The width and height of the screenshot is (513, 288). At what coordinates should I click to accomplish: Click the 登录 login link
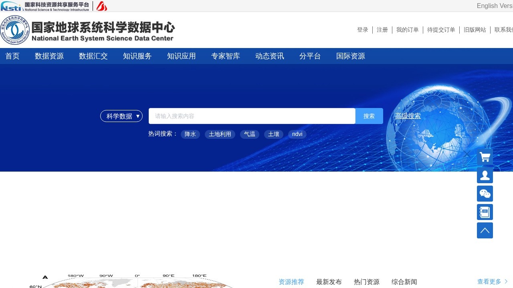(x=363, y=30)
